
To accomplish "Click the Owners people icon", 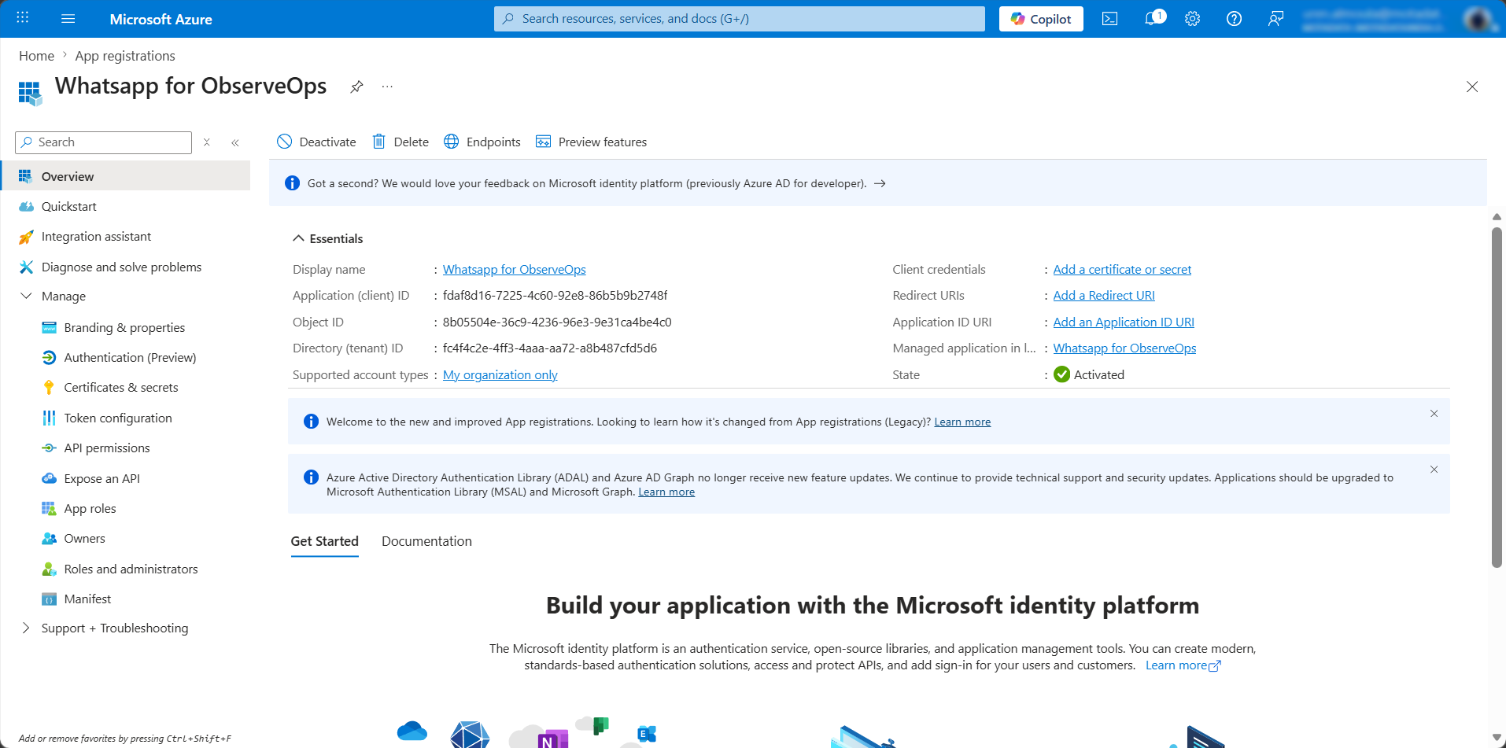I will coord(49,539).
